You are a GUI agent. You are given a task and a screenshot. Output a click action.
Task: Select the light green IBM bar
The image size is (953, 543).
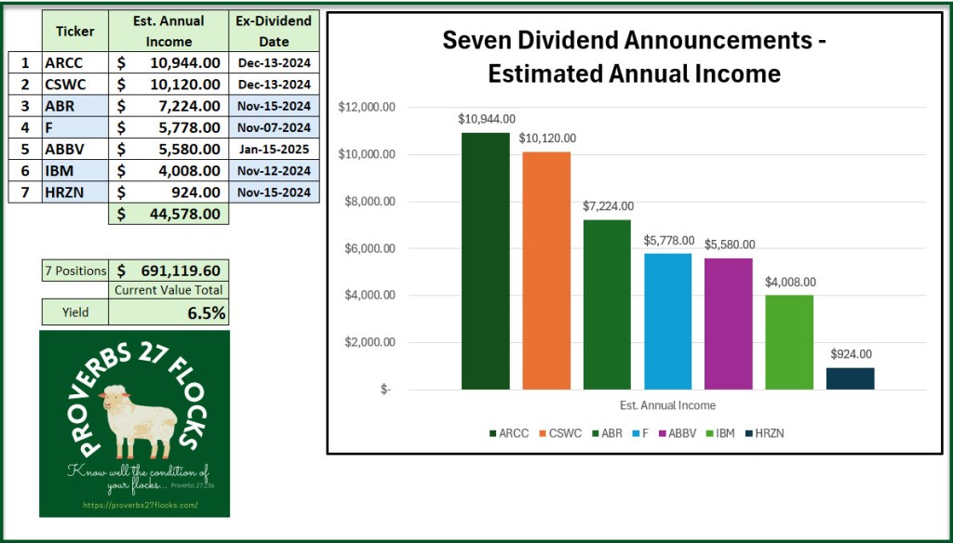(789, 341)
